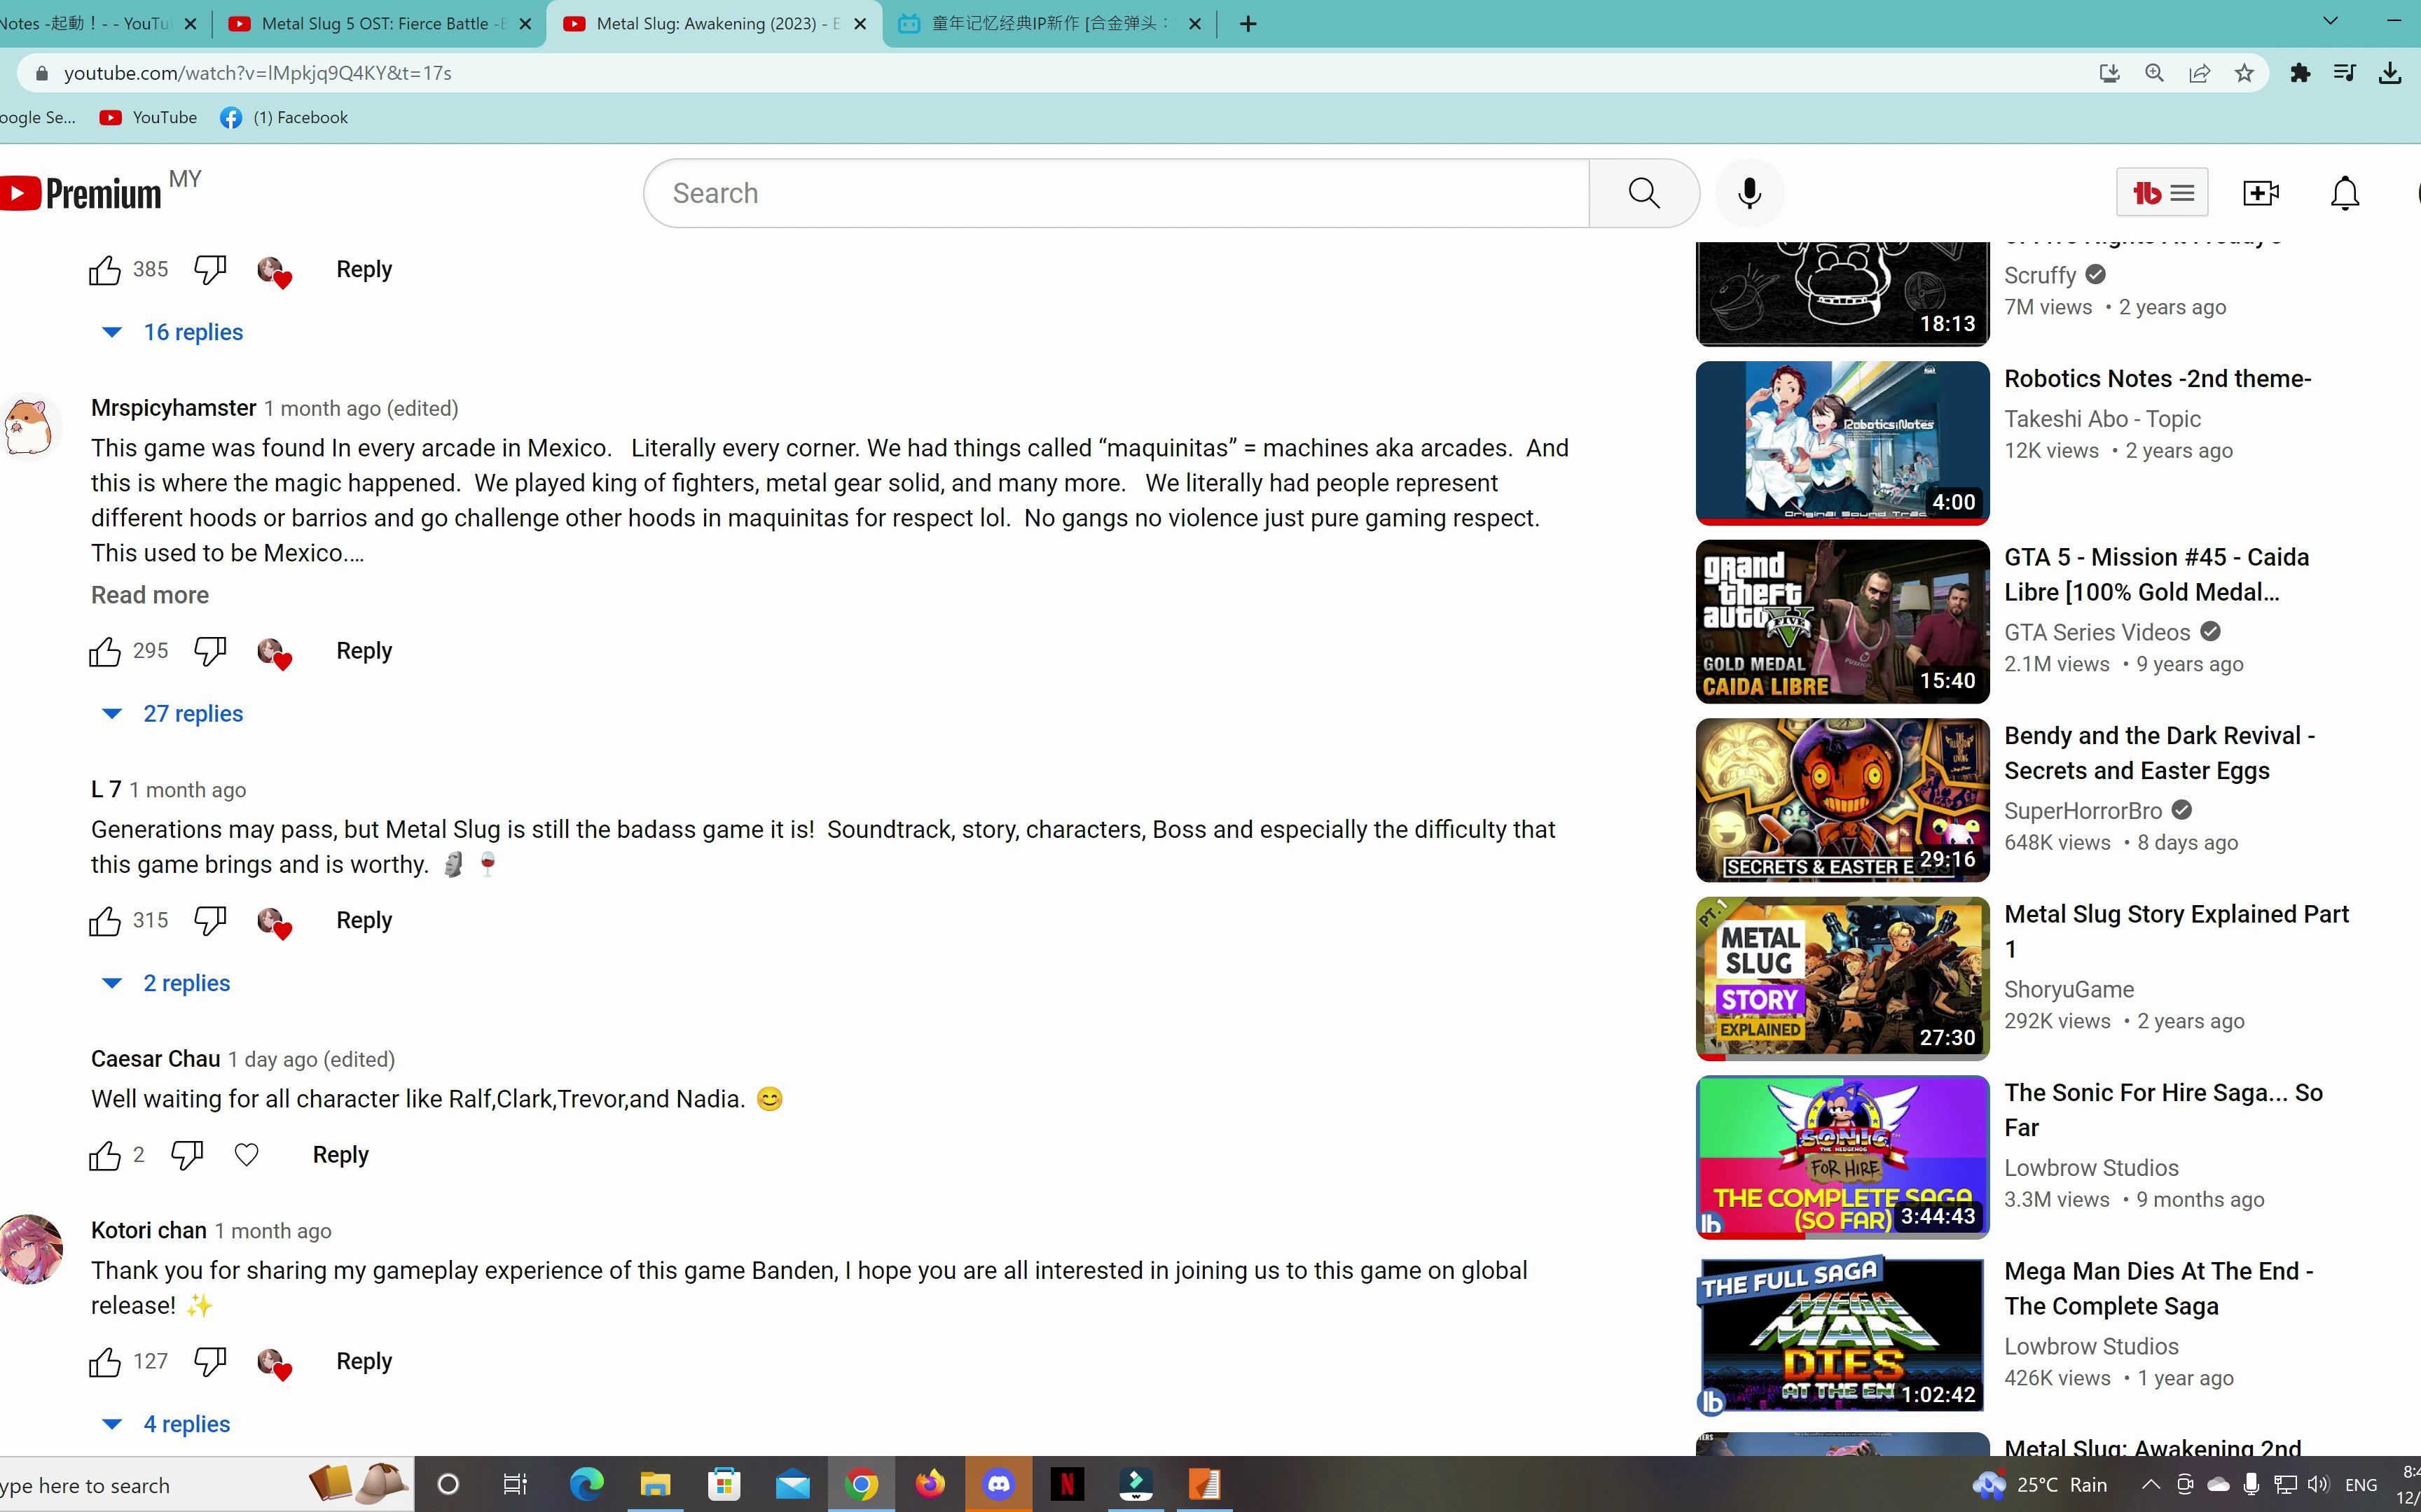Open Discord from the taskbar
This screenshot has width=2421, height=1512.
click(998, 1484)
